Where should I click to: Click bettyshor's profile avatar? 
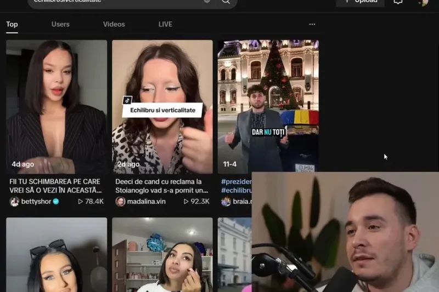tap(14, 202)
